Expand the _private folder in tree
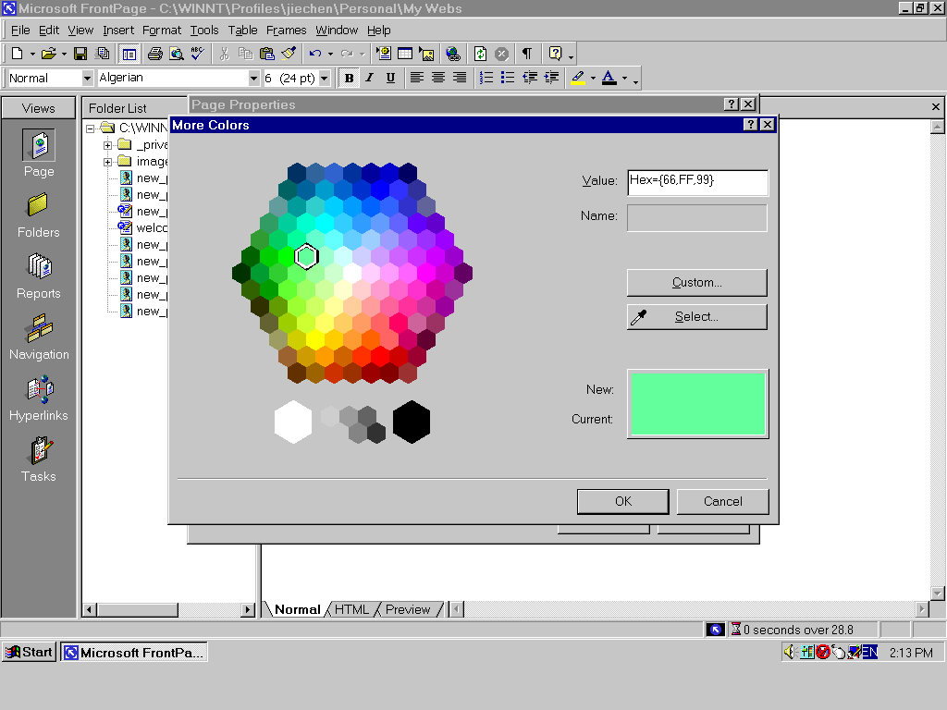Image resolution: width=947 pixels, height=710 pixels. pos(108,145)
